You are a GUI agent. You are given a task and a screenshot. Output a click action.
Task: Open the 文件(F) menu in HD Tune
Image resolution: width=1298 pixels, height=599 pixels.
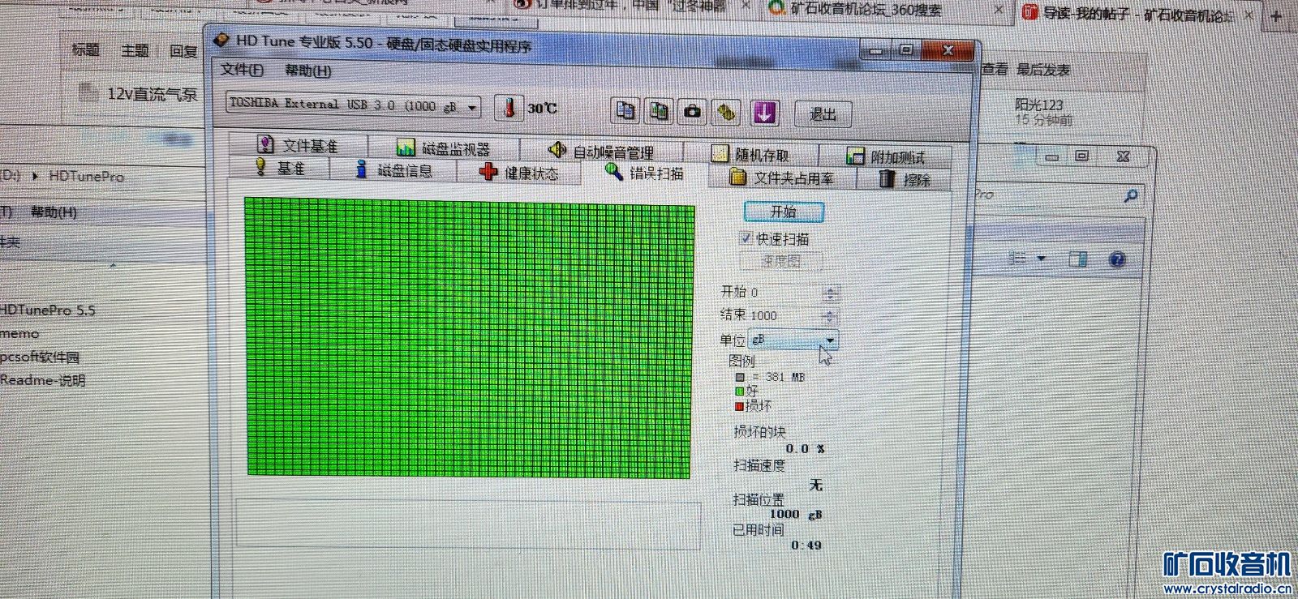242,70
